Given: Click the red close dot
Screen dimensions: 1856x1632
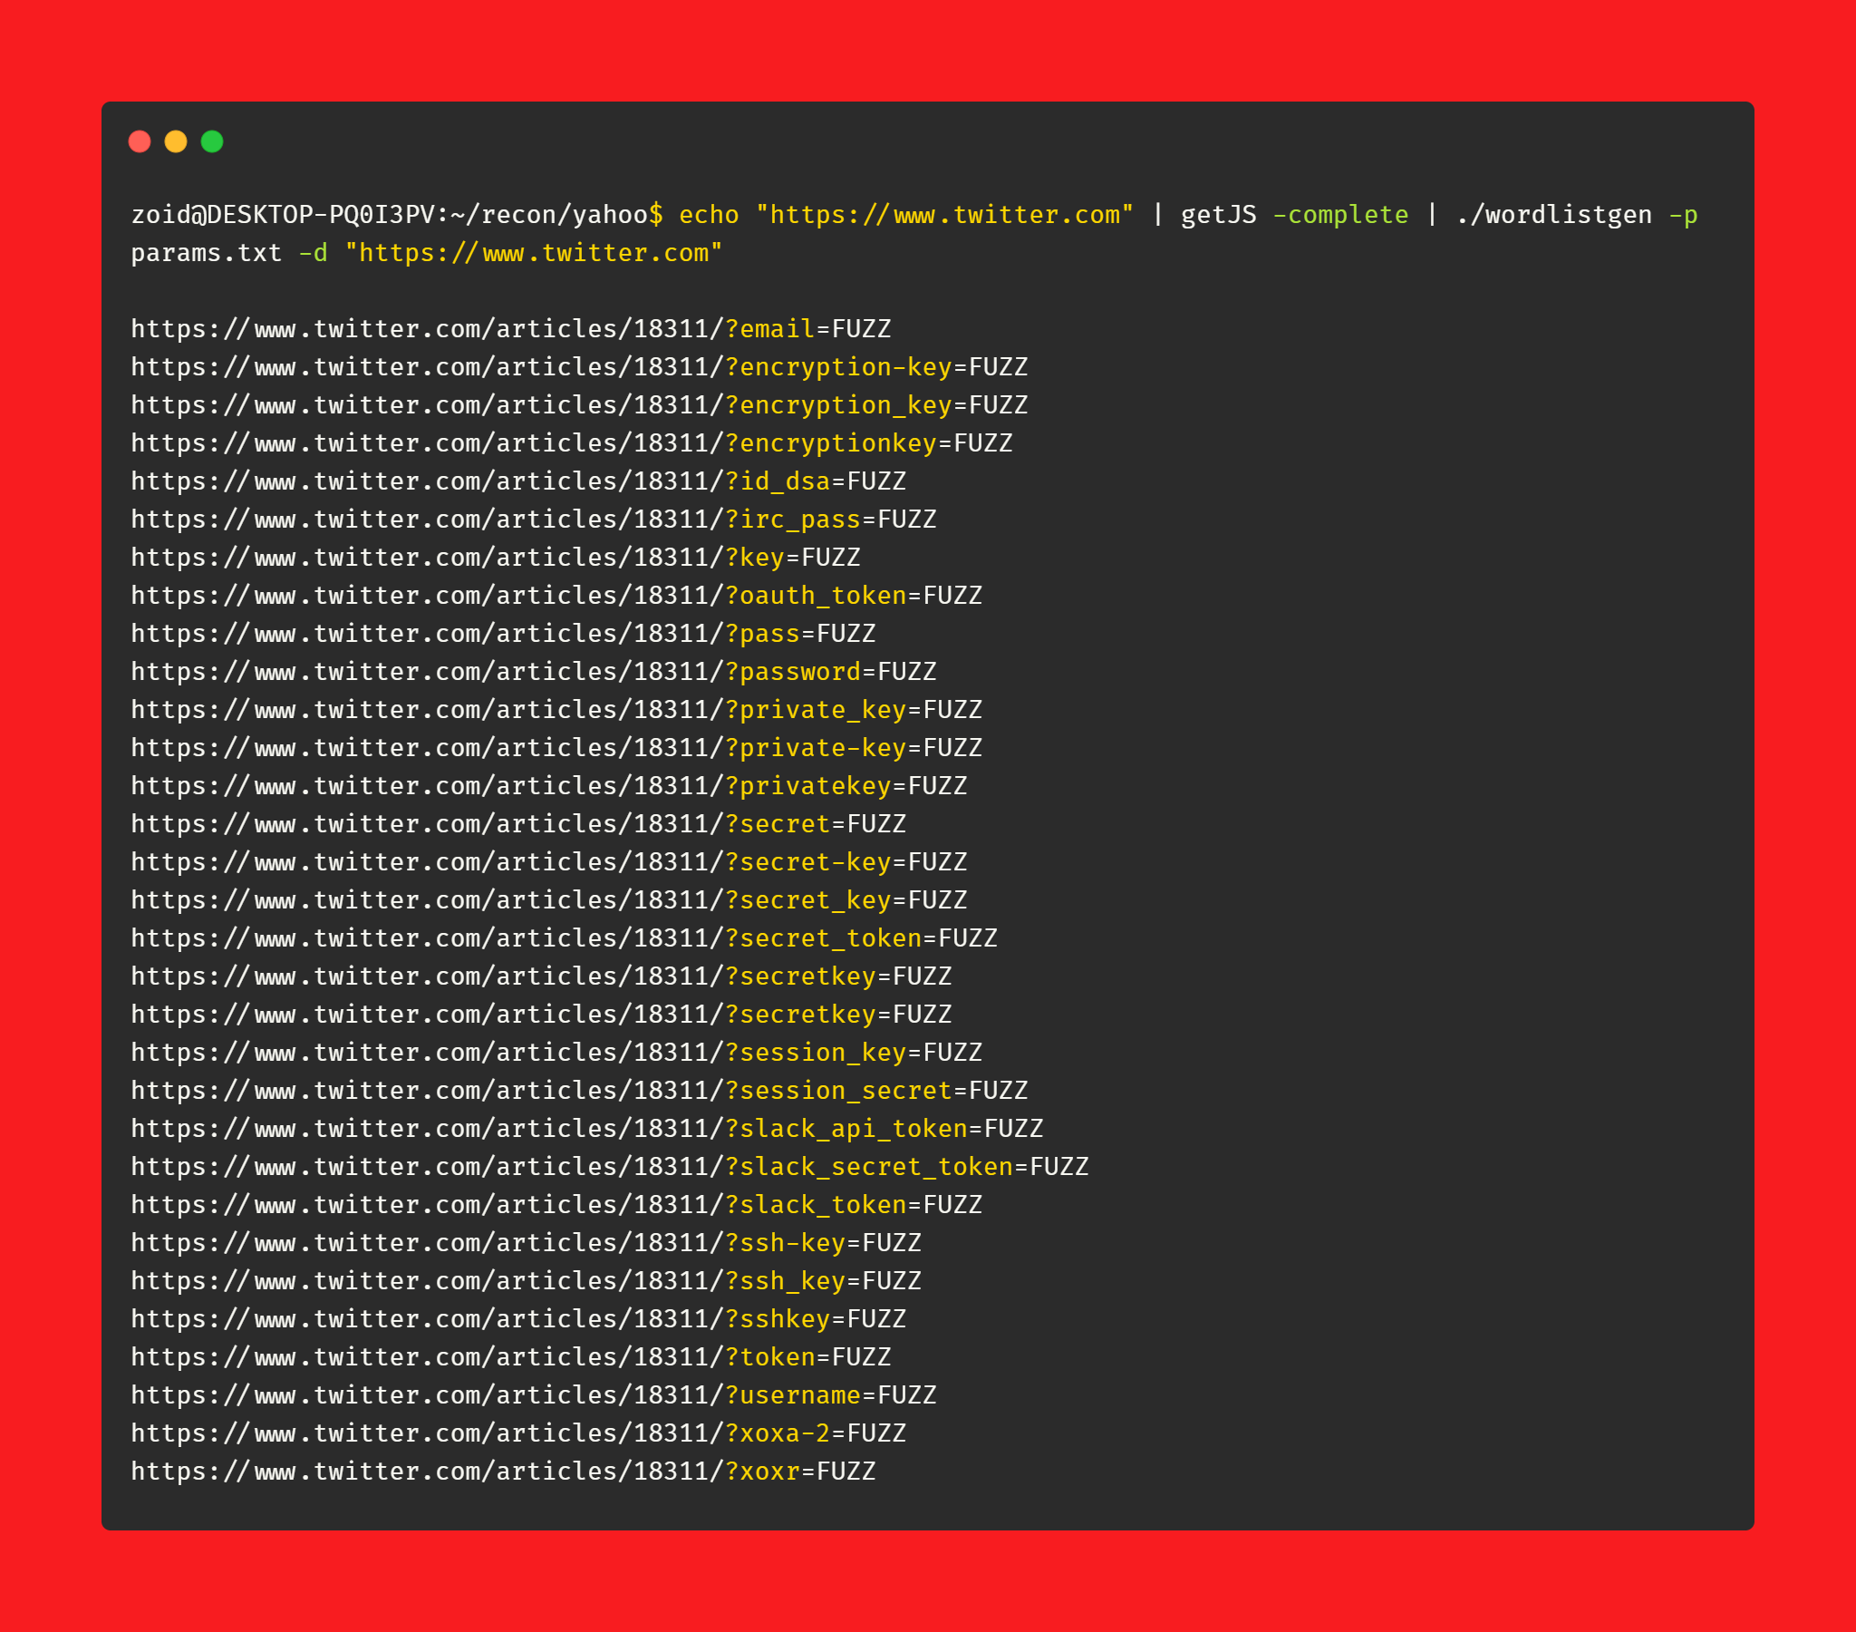Looking at the screenshot, I should (140, 141).
